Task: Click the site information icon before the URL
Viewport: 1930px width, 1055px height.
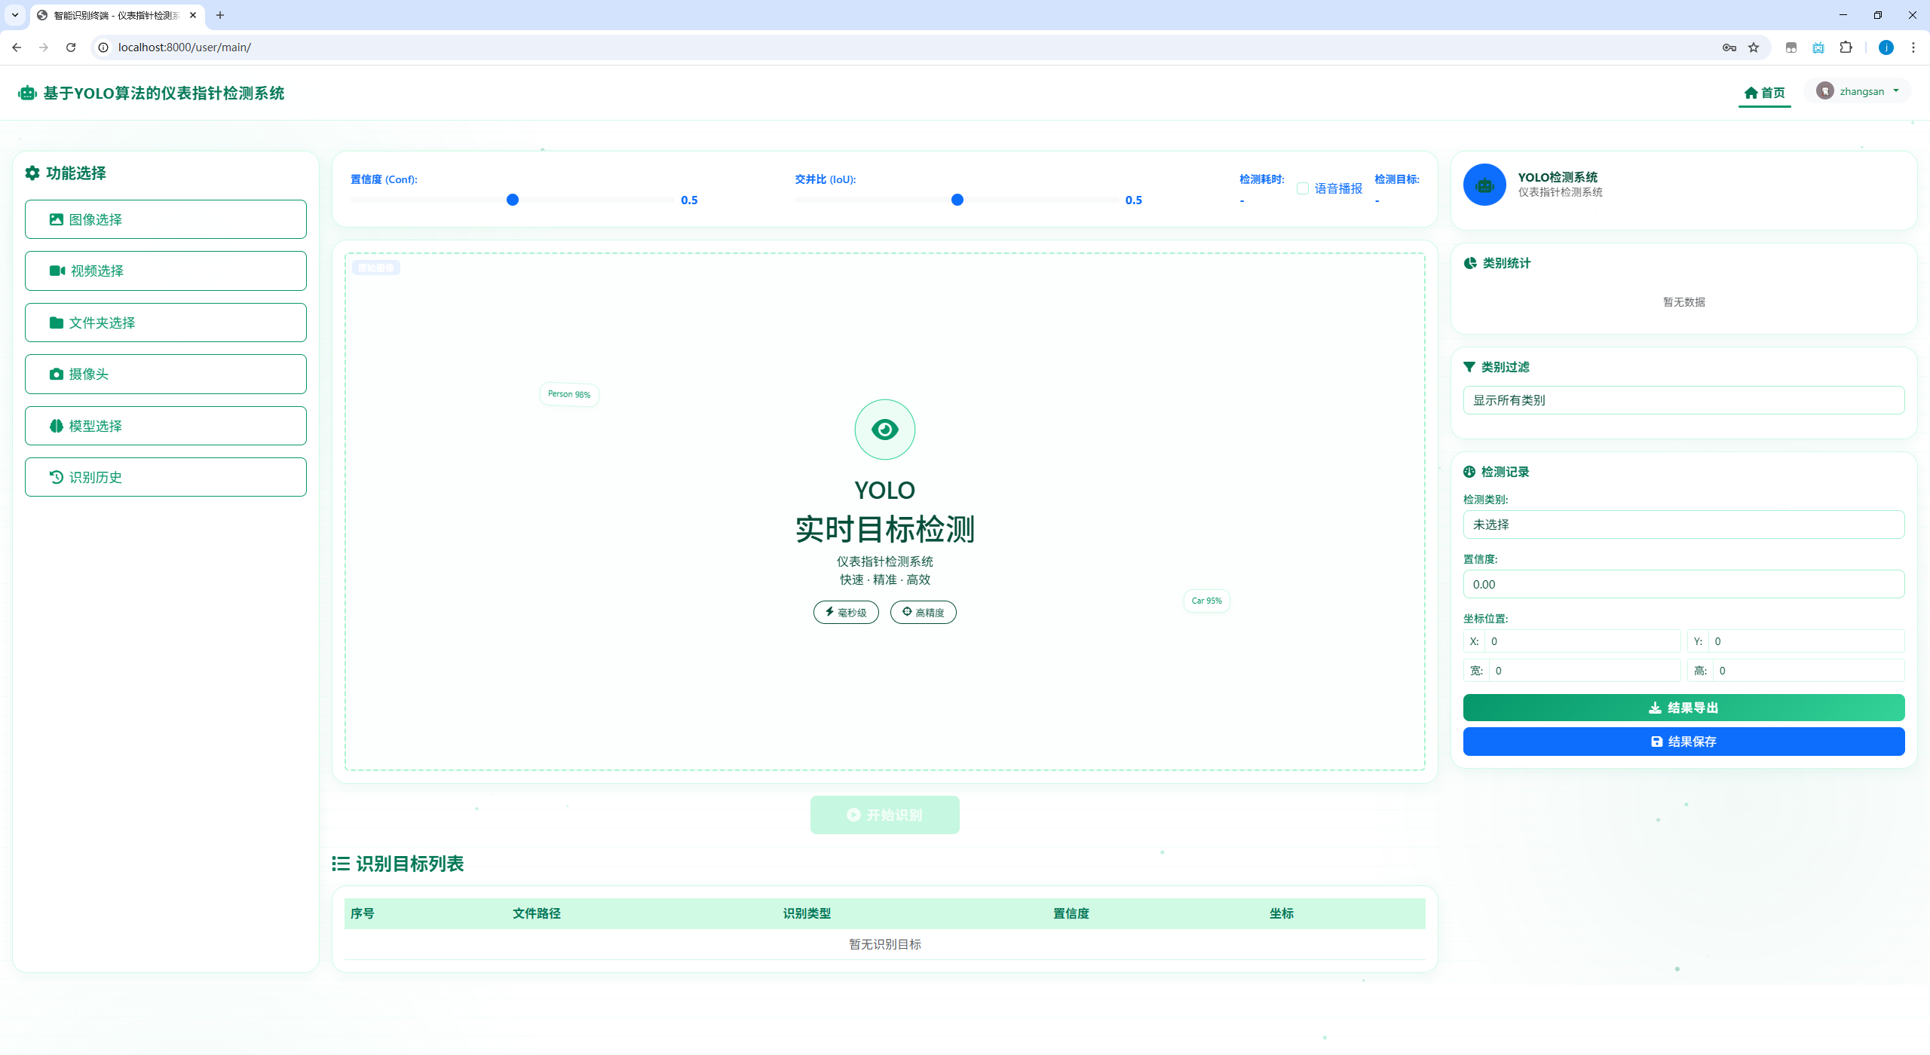Action: click(x=103, y=47)
